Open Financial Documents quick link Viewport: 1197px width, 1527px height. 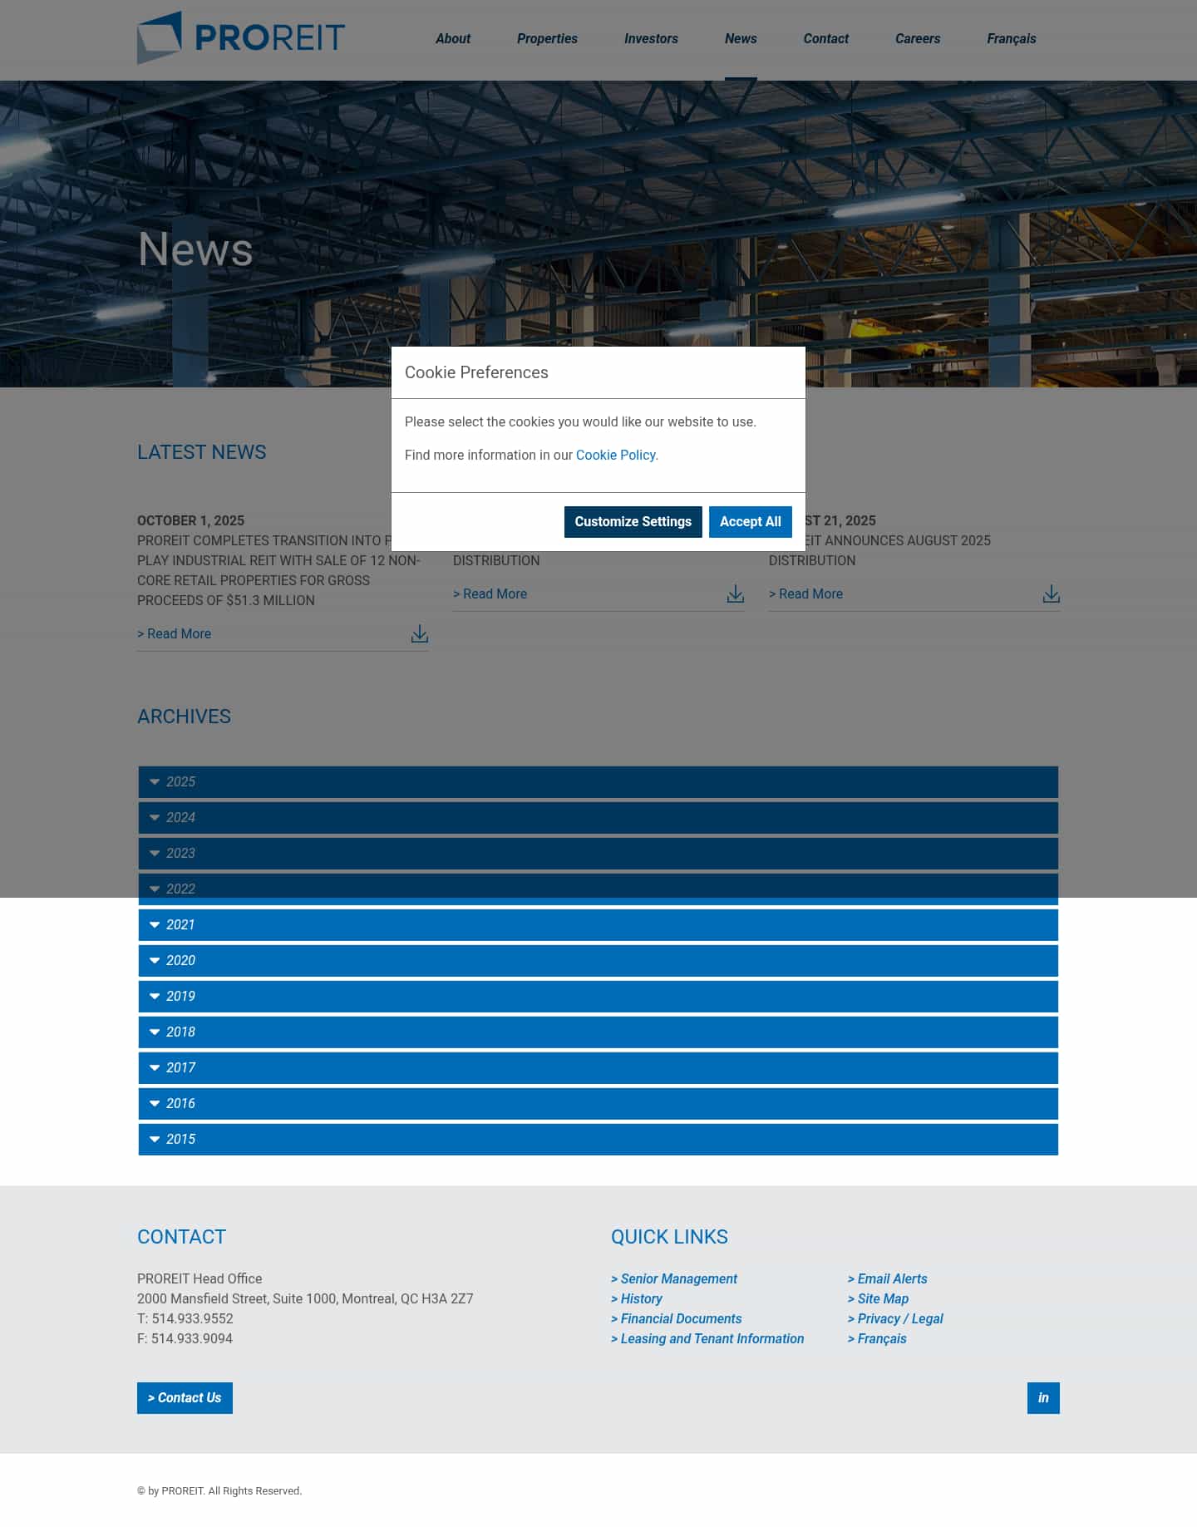click(677, 1319)
